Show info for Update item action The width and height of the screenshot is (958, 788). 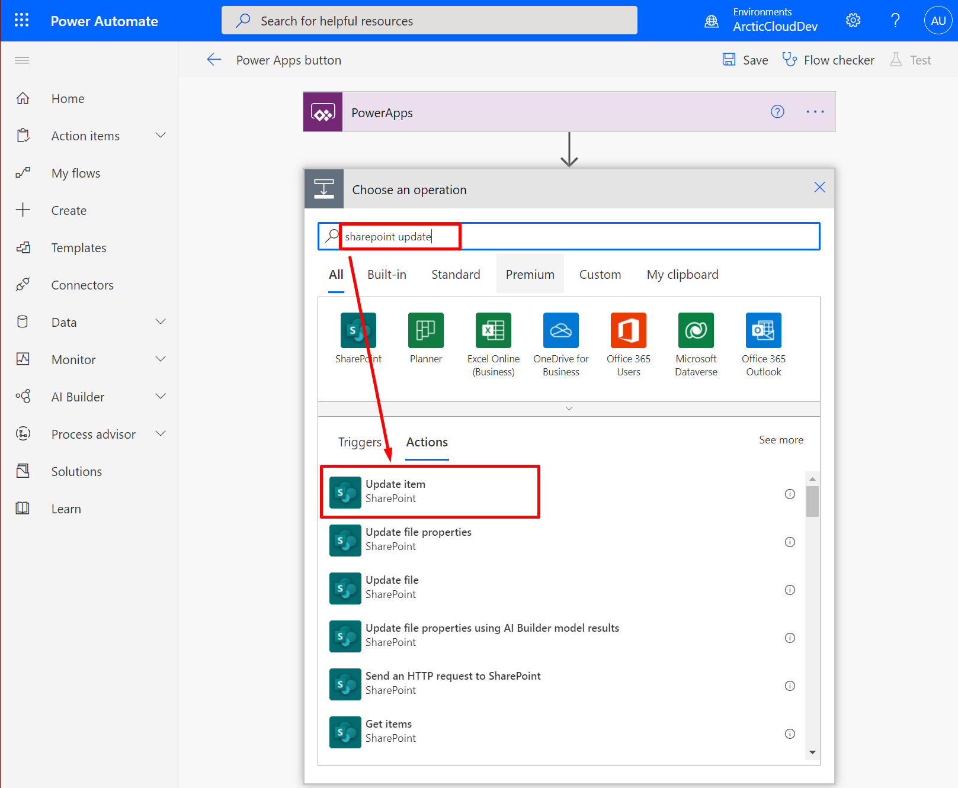[790, 494]
